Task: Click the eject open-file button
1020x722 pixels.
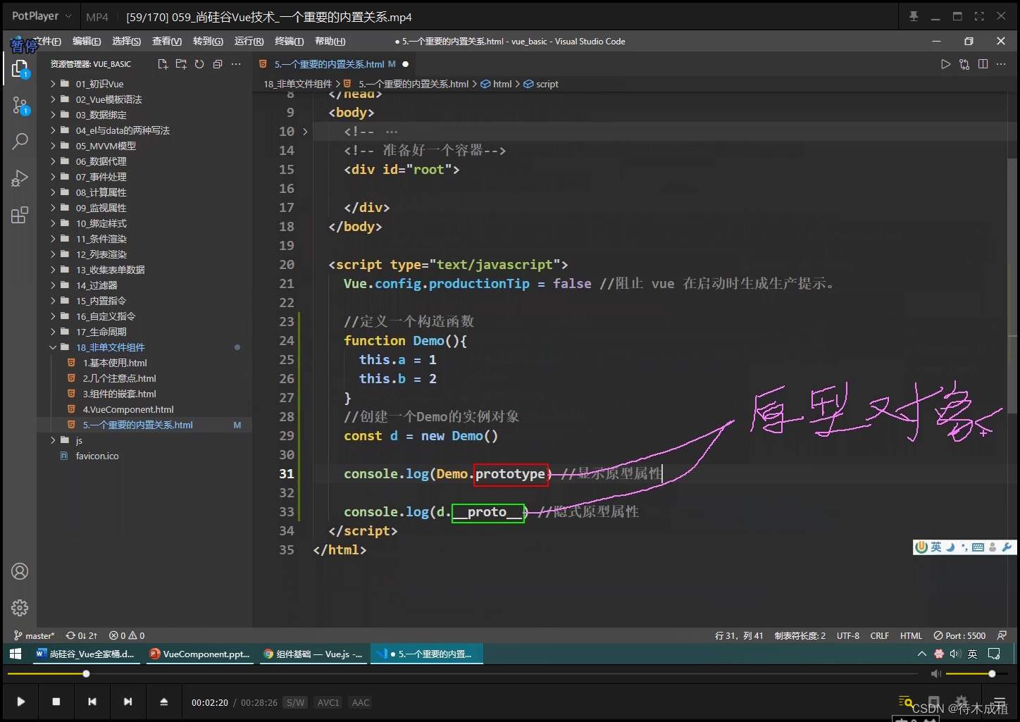Action: pyautogui.click(x=164, y=702)
